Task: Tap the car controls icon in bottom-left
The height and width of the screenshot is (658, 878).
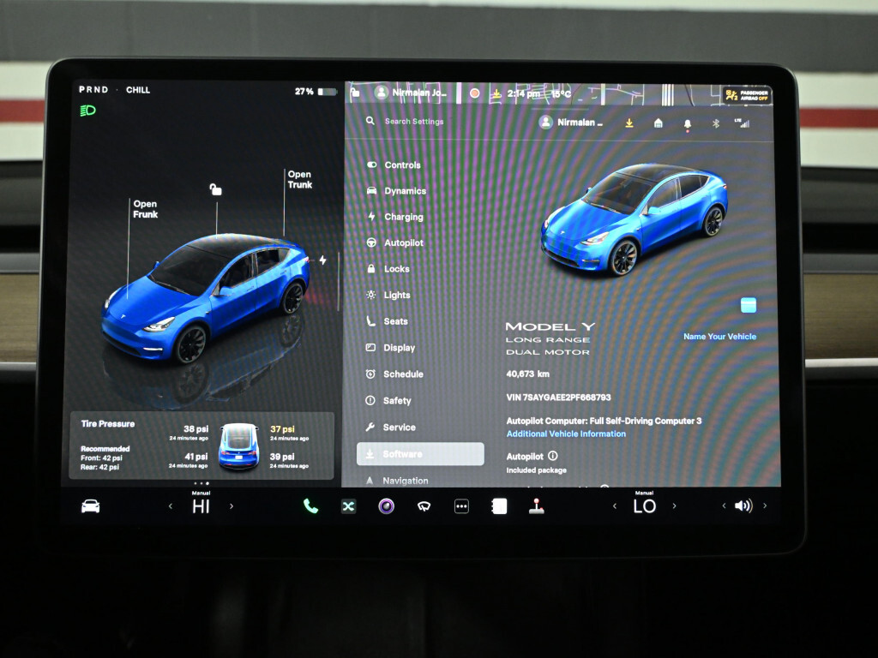Action: (x=90, y=506)
